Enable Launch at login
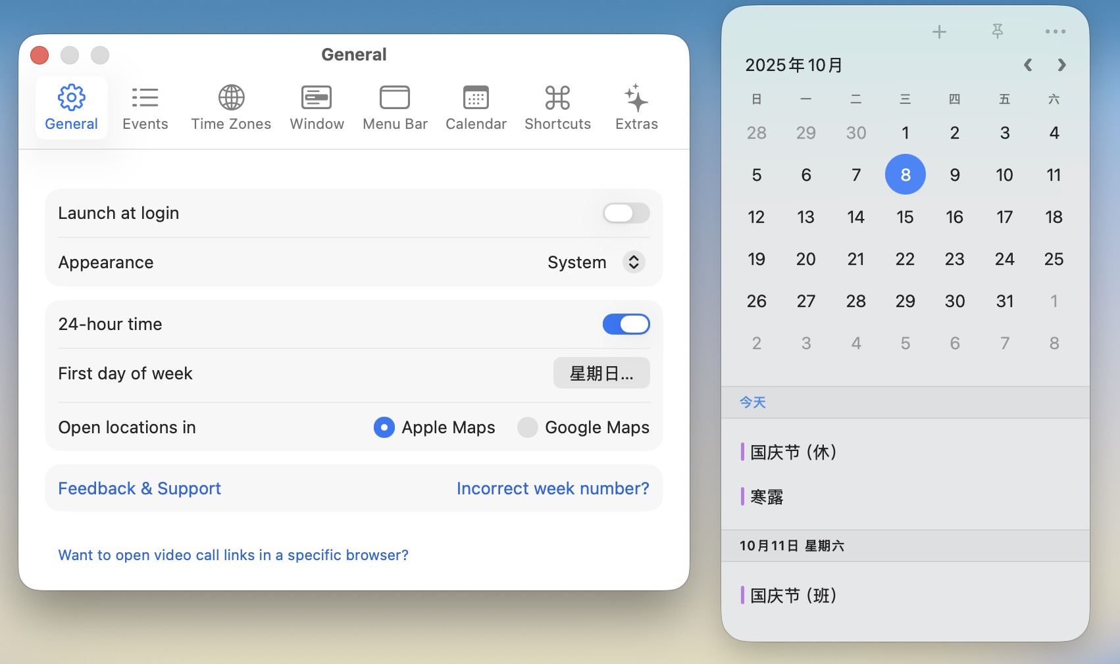 pos(625,213)
